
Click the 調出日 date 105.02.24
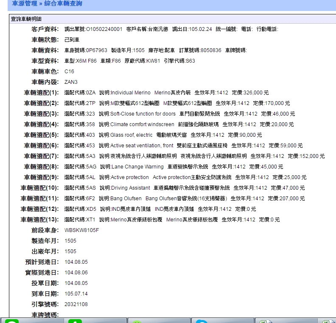click(x=200, y=29)
